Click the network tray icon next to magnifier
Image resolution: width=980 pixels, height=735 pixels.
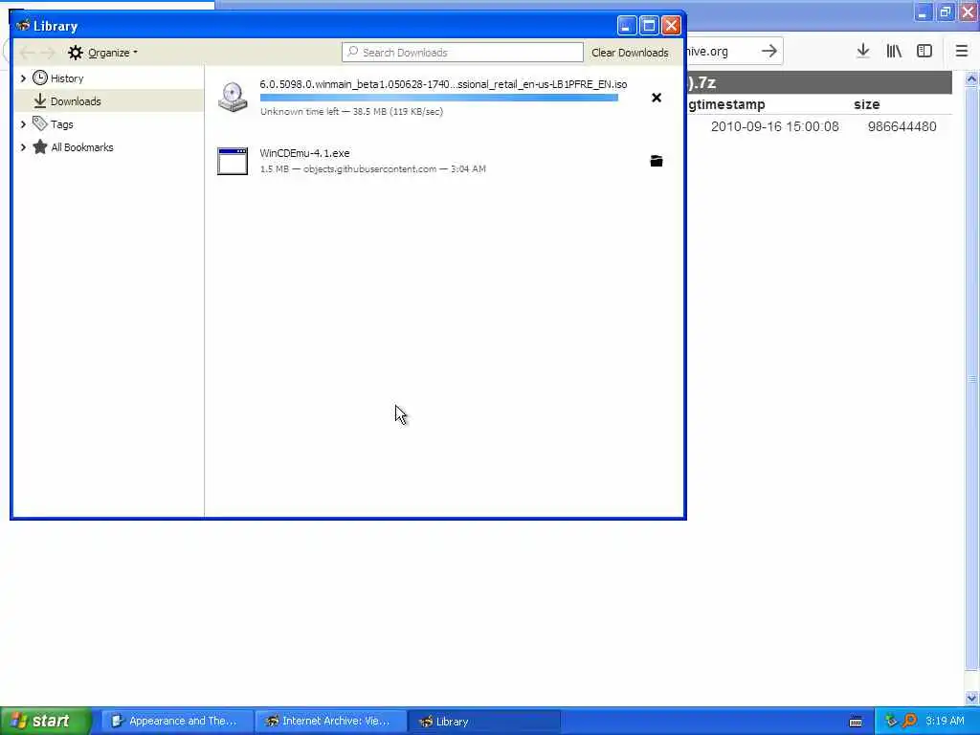coord(891,721)
